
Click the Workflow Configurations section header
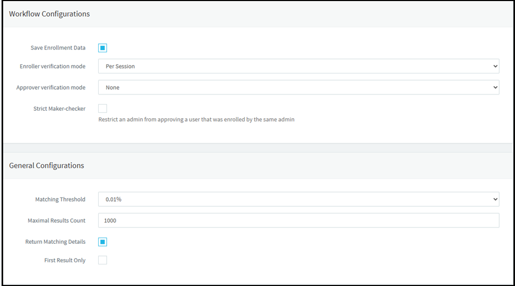pyautogui.click(x=50, y=14)
